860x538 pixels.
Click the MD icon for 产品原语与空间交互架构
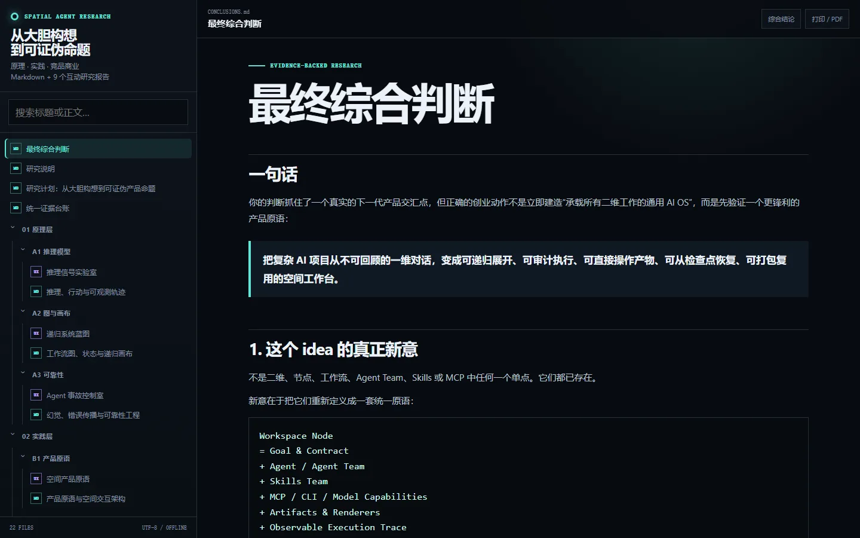[36, 499]
